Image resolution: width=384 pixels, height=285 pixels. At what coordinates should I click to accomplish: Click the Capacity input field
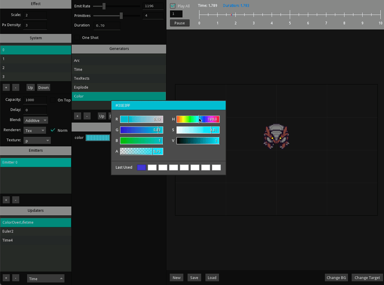point(35,100)
